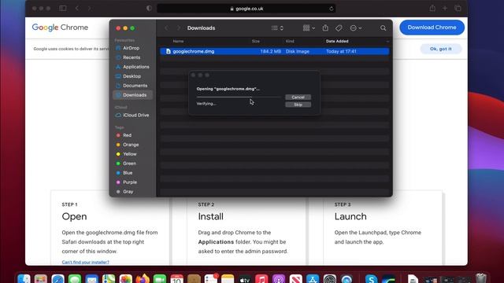The image size is (504, 283).
Task: Show Safari tab overview
Action: coord(458,9)
